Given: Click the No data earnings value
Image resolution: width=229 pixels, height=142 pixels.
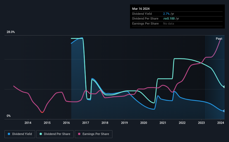Looking at the screenshot, I should (168, 23).
